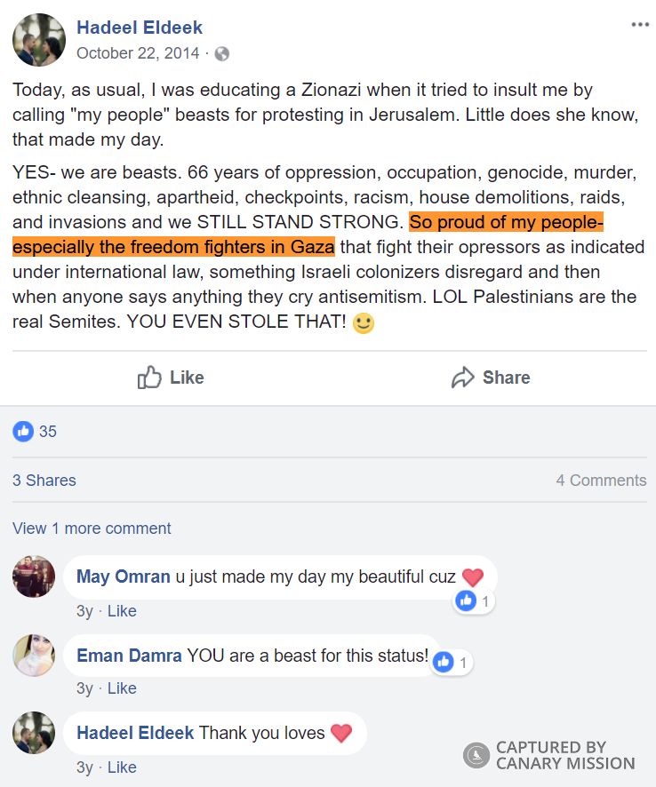Screen dimensions: 656x787
Task: Open the blue like reaction icon beside 35
Action: click(23, 432)
